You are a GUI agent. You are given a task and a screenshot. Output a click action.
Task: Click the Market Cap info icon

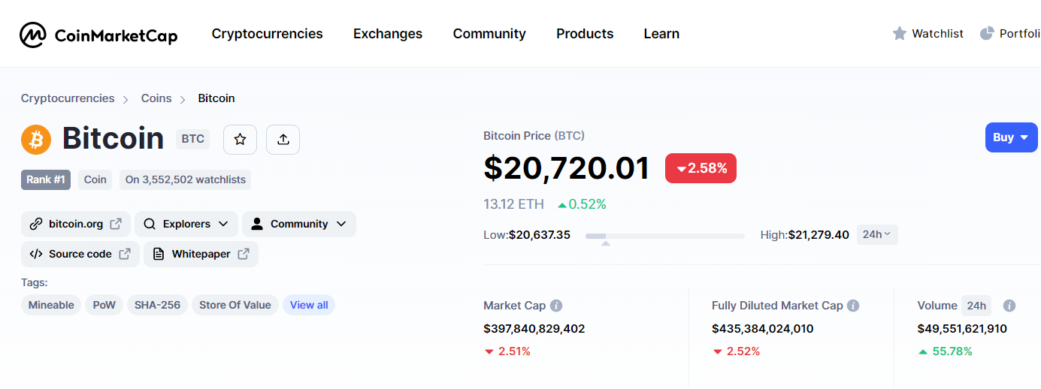pyautogui.click(x=556, y=306)
